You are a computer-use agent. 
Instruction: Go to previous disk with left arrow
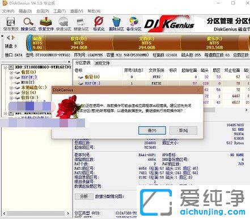(8, 37)
